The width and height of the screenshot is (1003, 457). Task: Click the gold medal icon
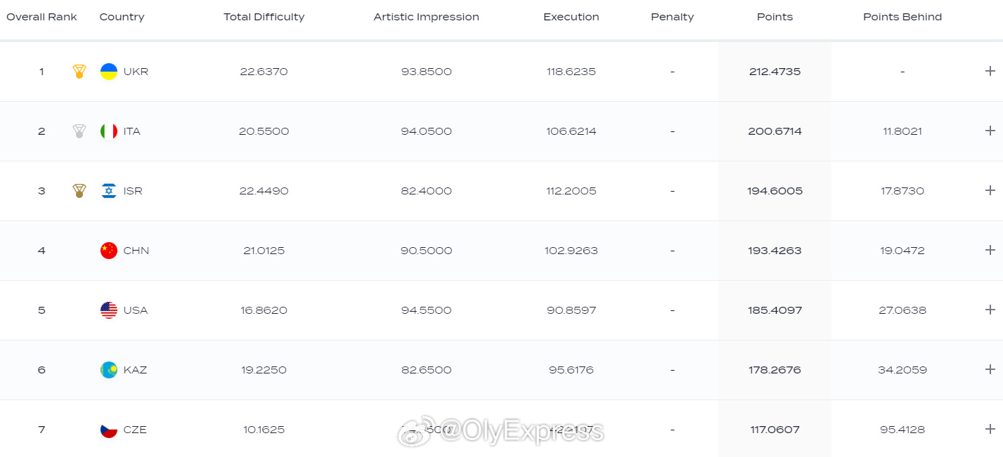[79, 72]
